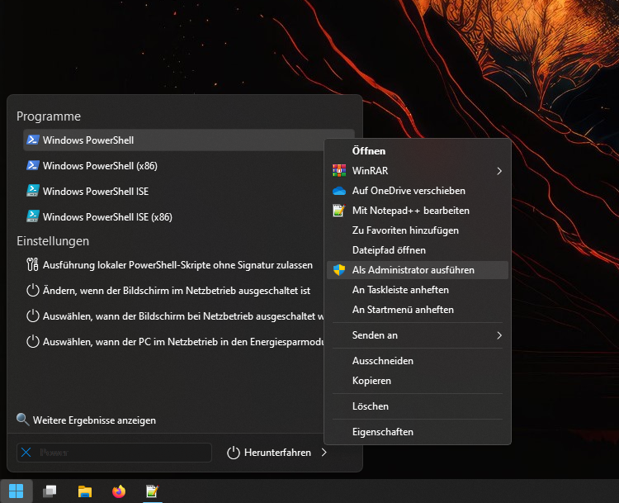Image resolution: width=619 pixels, height=503 pixels.
Task: Expand the 'Senden an' submenu arrow
Action: (499, 335)
